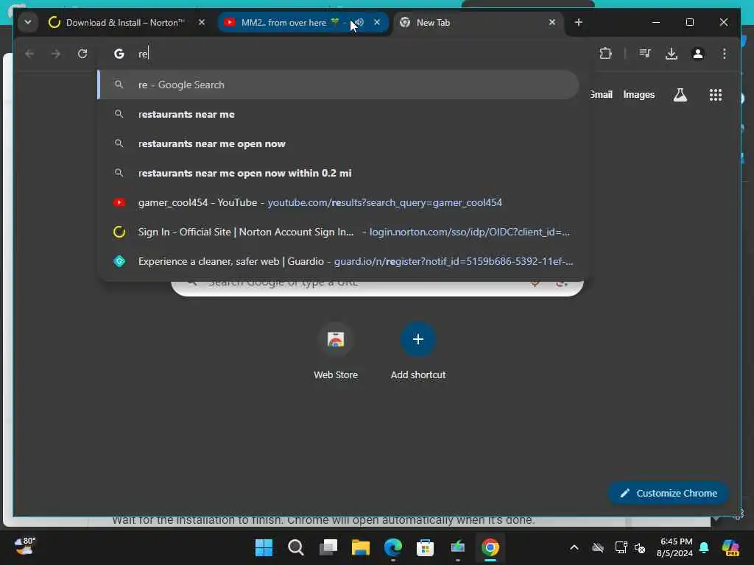Screen dimensions: 754x565
Task: Open a new tab with plus button
Action: [x=579, y=22]
